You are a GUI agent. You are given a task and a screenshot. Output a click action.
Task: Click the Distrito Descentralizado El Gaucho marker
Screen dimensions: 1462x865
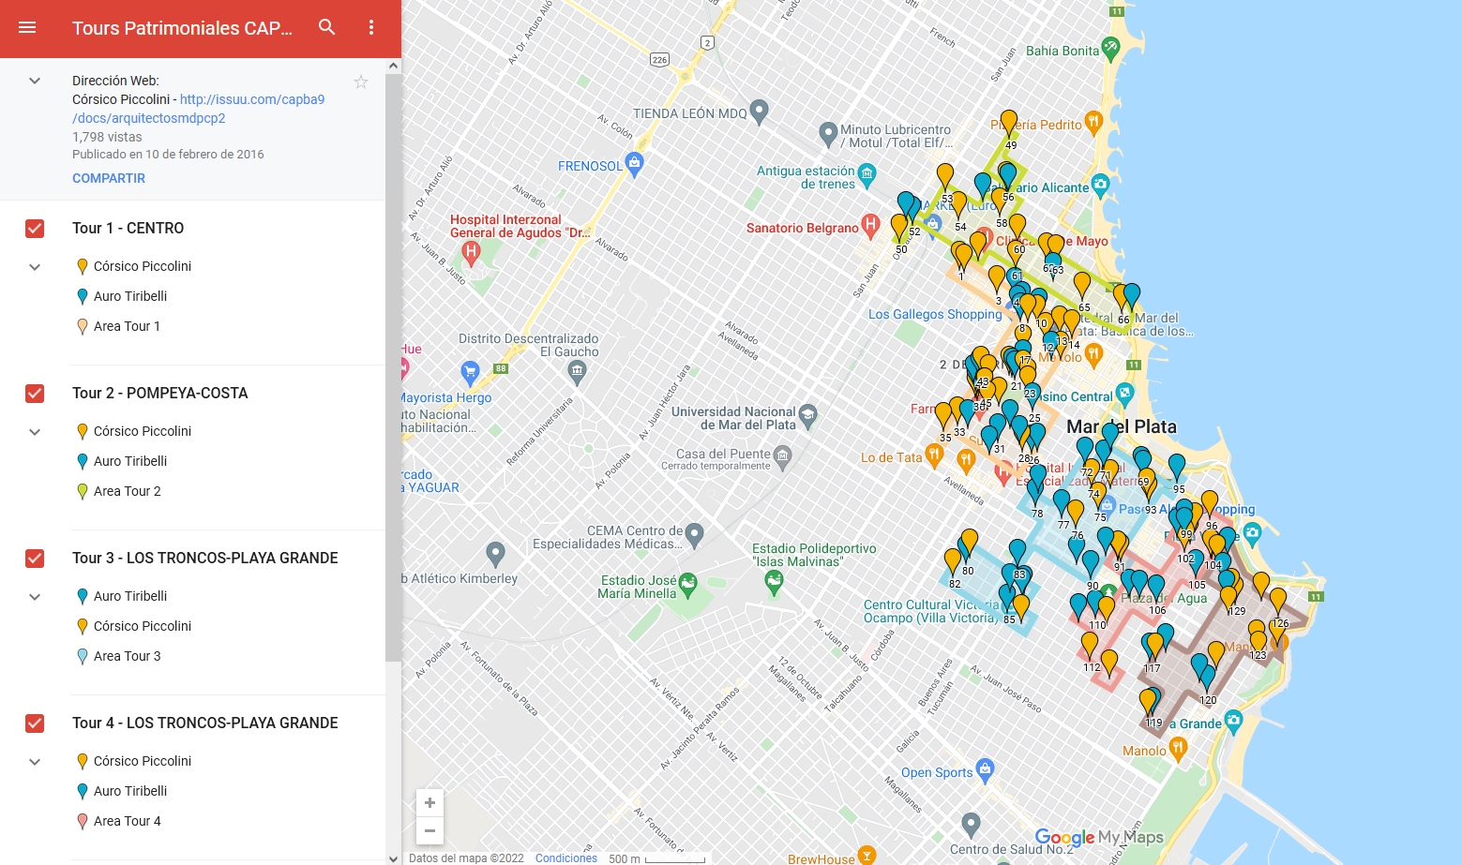pos(578,371)
